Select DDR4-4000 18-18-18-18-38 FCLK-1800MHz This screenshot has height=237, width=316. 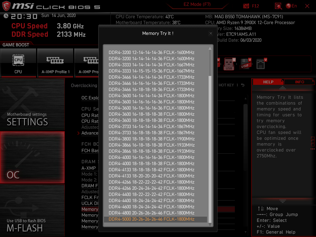coord(156,164)
